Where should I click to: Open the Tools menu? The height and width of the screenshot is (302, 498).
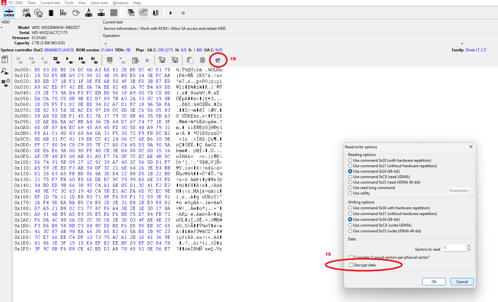tap(69, 3)
